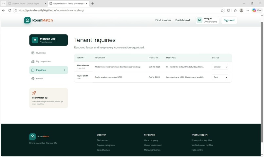Viewport: 264px width, 157px height.
Task: Click the site info lock icon
Action: 16,10
